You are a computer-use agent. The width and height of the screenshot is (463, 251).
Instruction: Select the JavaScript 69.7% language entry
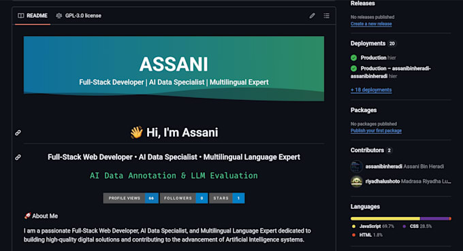pyautogui.click(x=372, y=227)
